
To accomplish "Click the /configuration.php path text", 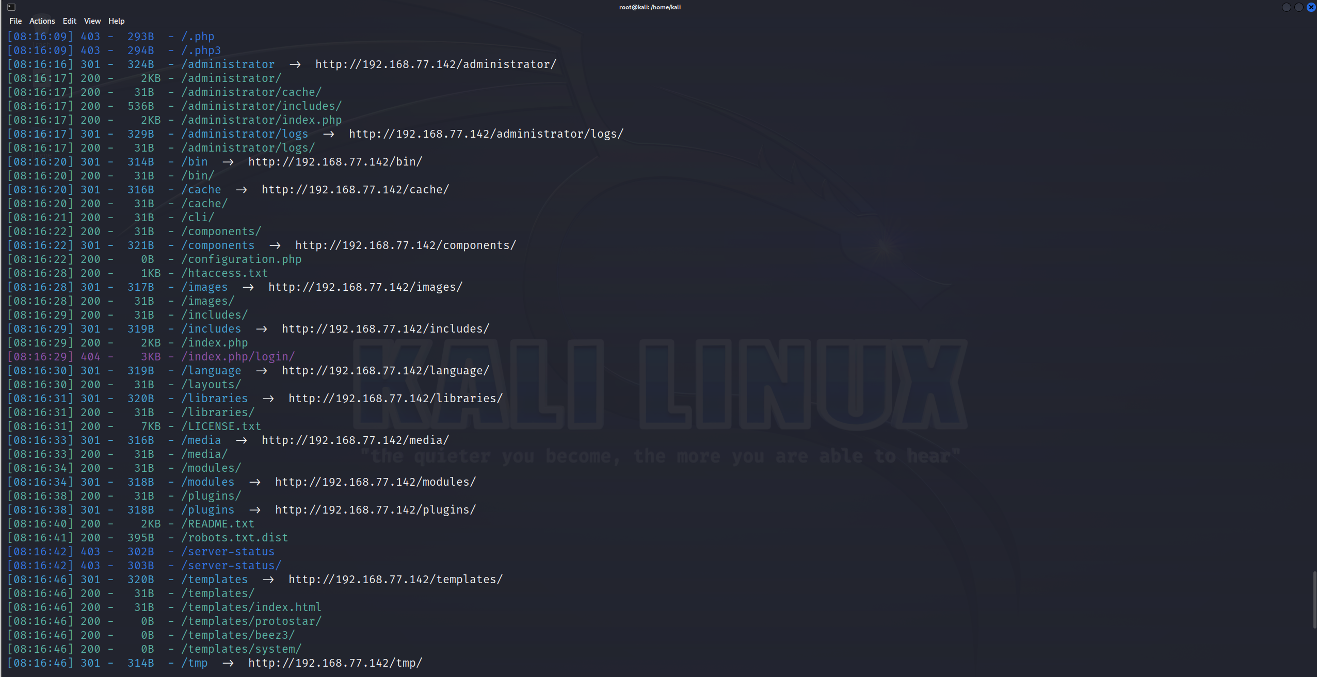I will pyautogui.click(x=241, y=259).
